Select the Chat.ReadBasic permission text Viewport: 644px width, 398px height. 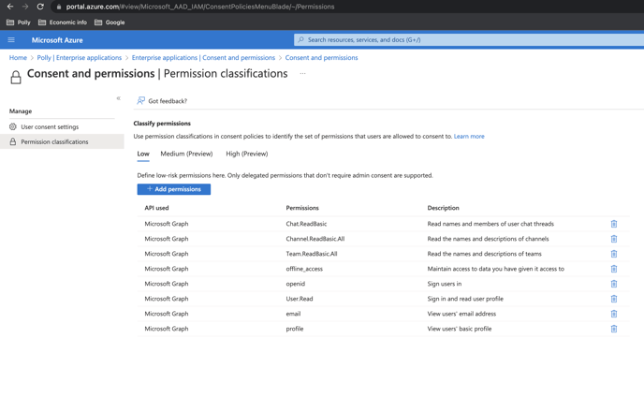point(306,224)
